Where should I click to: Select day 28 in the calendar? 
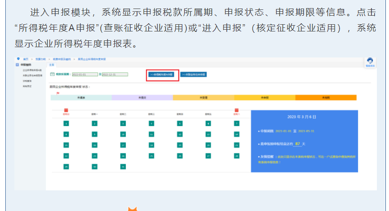(237, 156)
